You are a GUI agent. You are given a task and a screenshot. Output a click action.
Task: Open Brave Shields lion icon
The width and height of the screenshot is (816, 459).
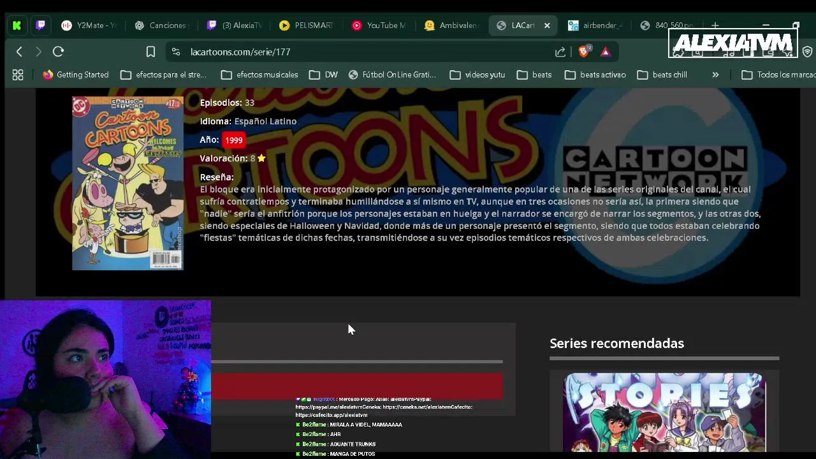point(584,52)
